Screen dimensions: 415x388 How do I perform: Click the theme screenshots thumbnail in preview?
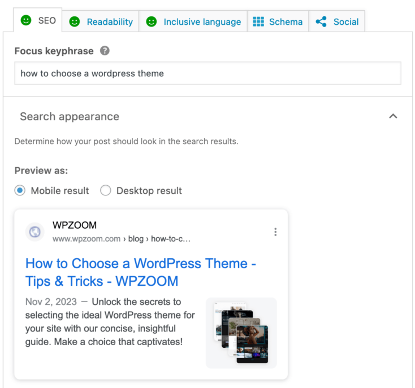[x=241, y=333]
